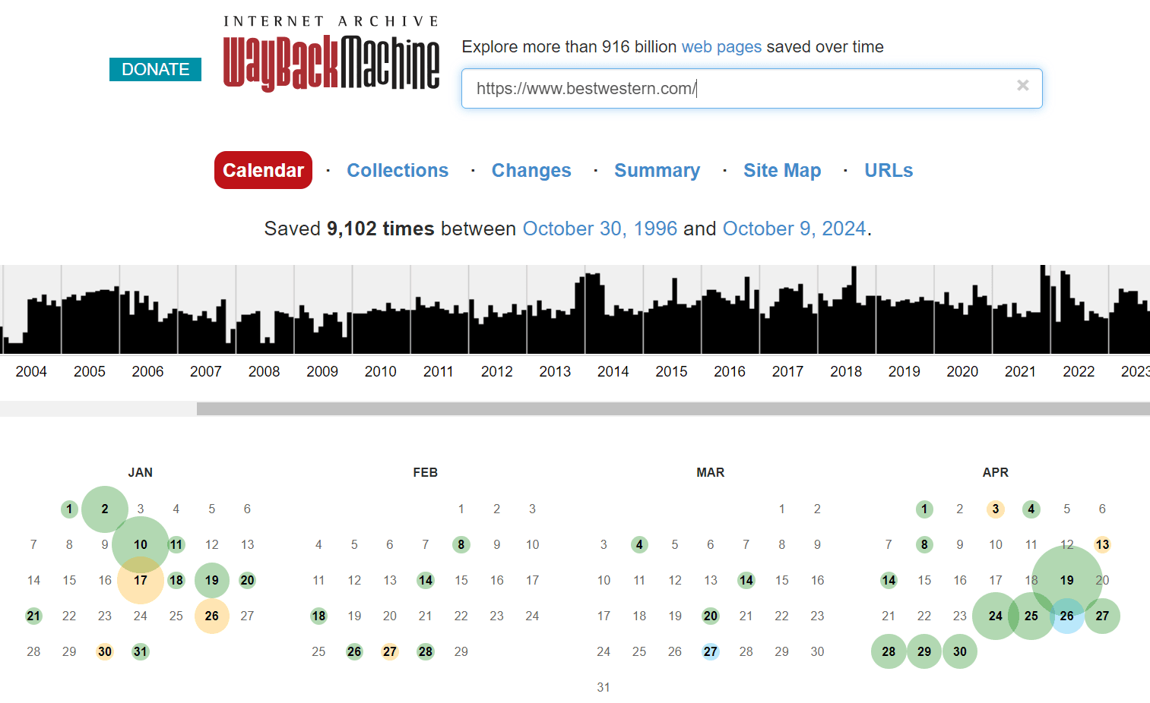Viewport: 1150px width, 703px height.
Task: Open the April 14 snapshot
Action: (x=889, y=580)
